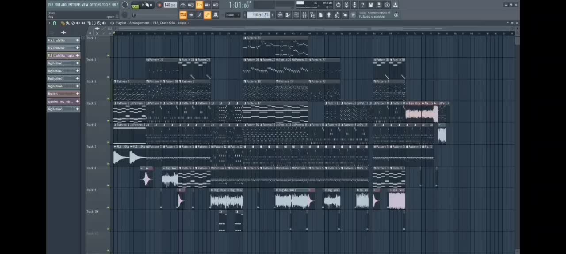Open the VIEW menu
The image size is (566, 254).
(85, 5)
